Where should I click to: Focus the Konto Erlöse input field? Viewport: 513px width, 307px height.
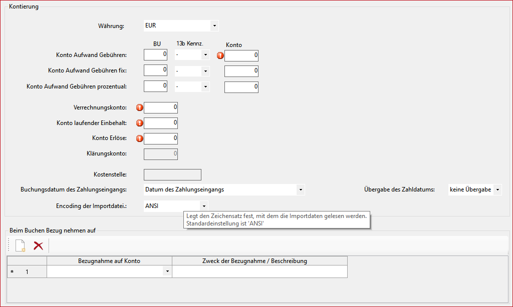pyautogui.click(x=161, y=138)
